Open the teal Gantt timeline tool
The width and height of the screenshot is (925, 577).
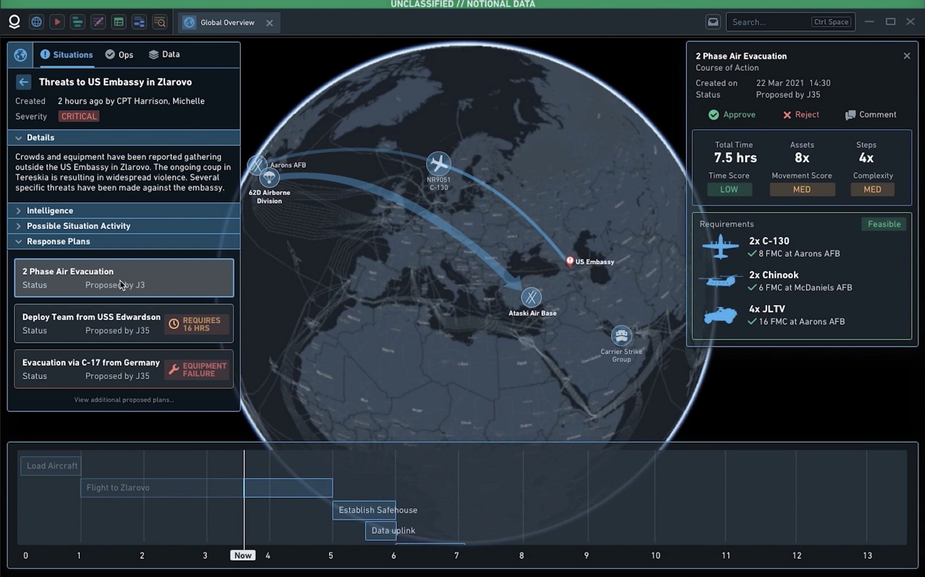pos(77,22)
